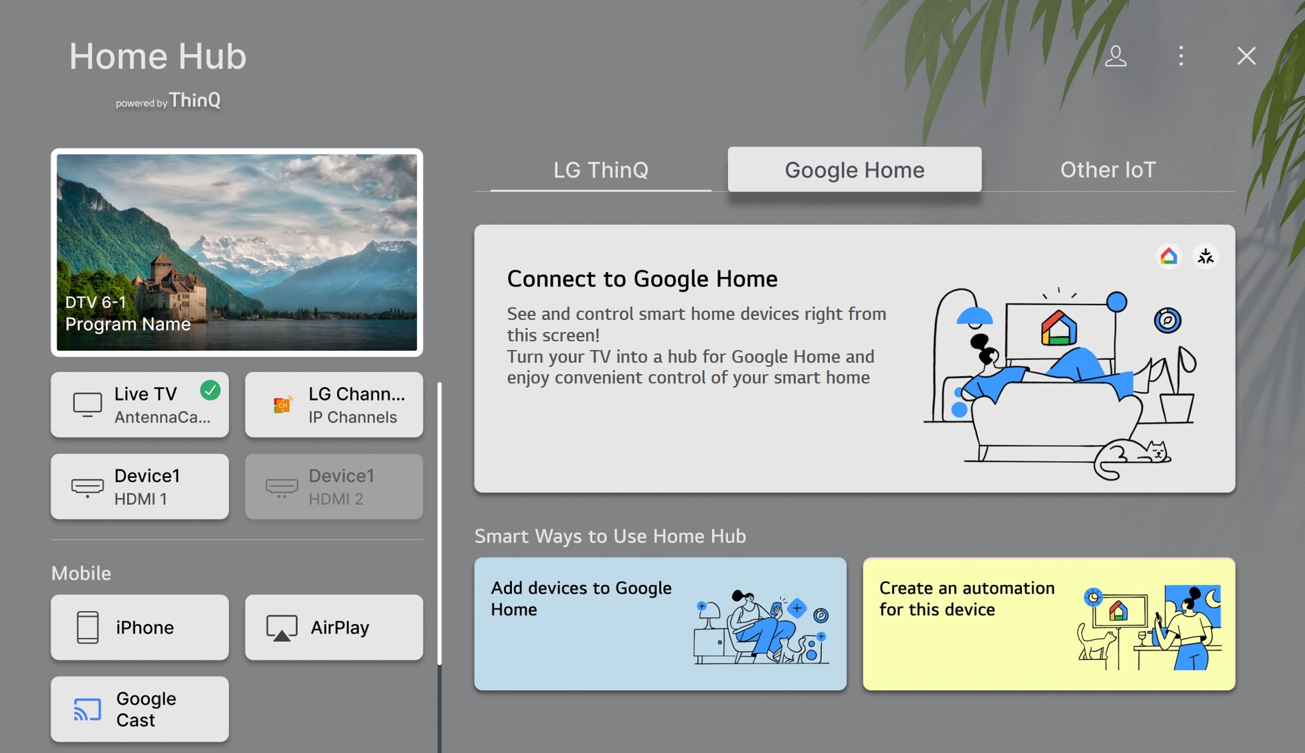This screenshot has height=753, width=1305.
Task: Click the DTV 6-1 program thumbnail
Action: (238, 252)
